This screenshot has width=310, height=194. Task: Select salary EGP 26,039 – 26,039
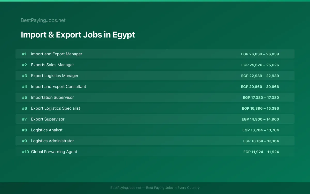[x=260, y=54]
